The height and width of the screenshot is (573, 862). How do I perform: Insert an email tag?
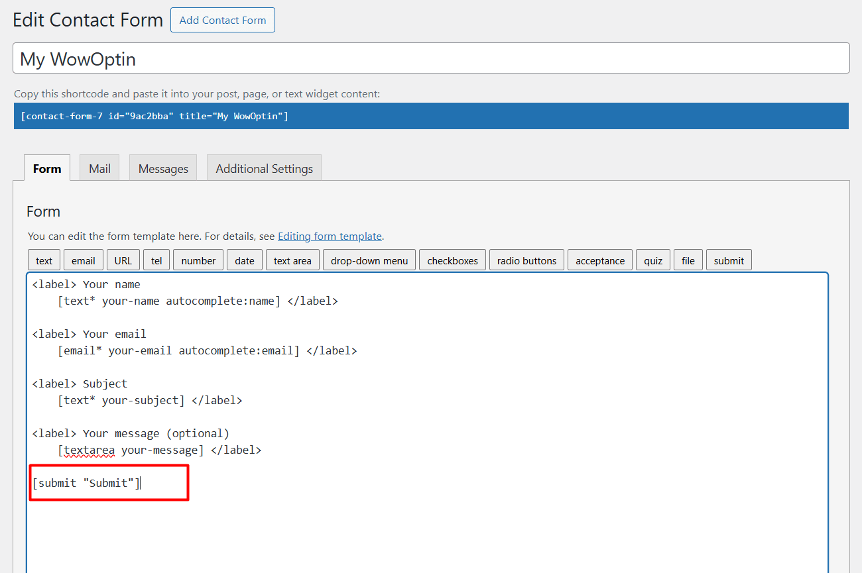pyautogui.click(x=84, y=260)
